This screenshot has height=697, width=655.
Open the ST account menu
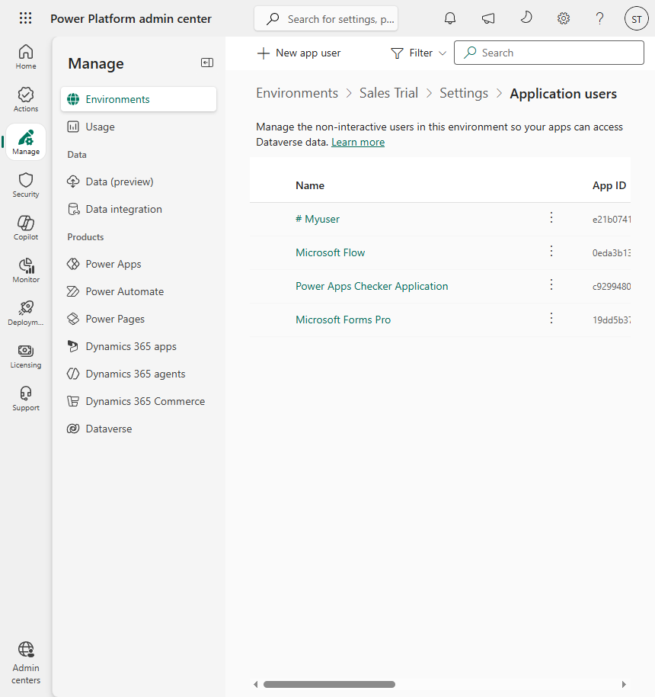(637, 18)
